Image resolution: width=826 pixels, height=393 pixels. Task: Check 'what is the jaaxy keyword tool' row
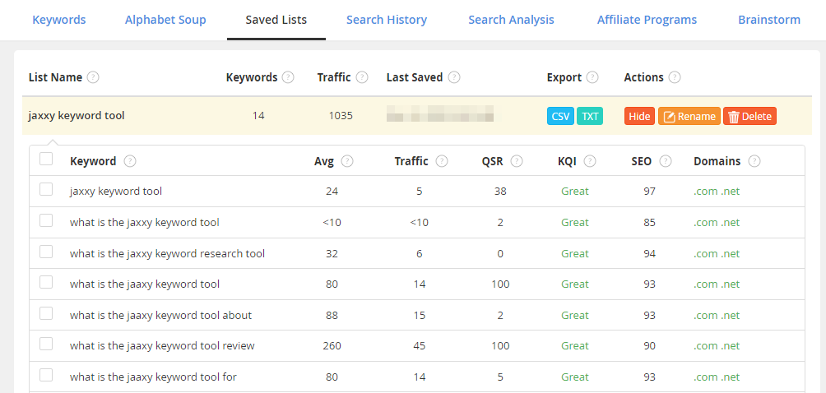pyautogui.click(x=46, y=282)
